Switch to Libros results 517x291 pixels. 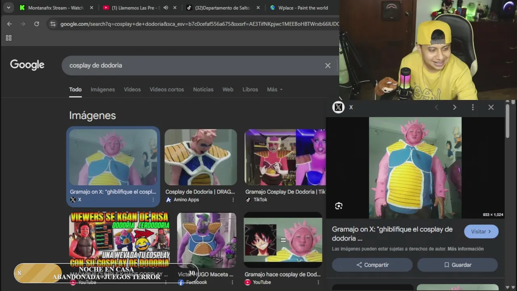coord(250,89)
